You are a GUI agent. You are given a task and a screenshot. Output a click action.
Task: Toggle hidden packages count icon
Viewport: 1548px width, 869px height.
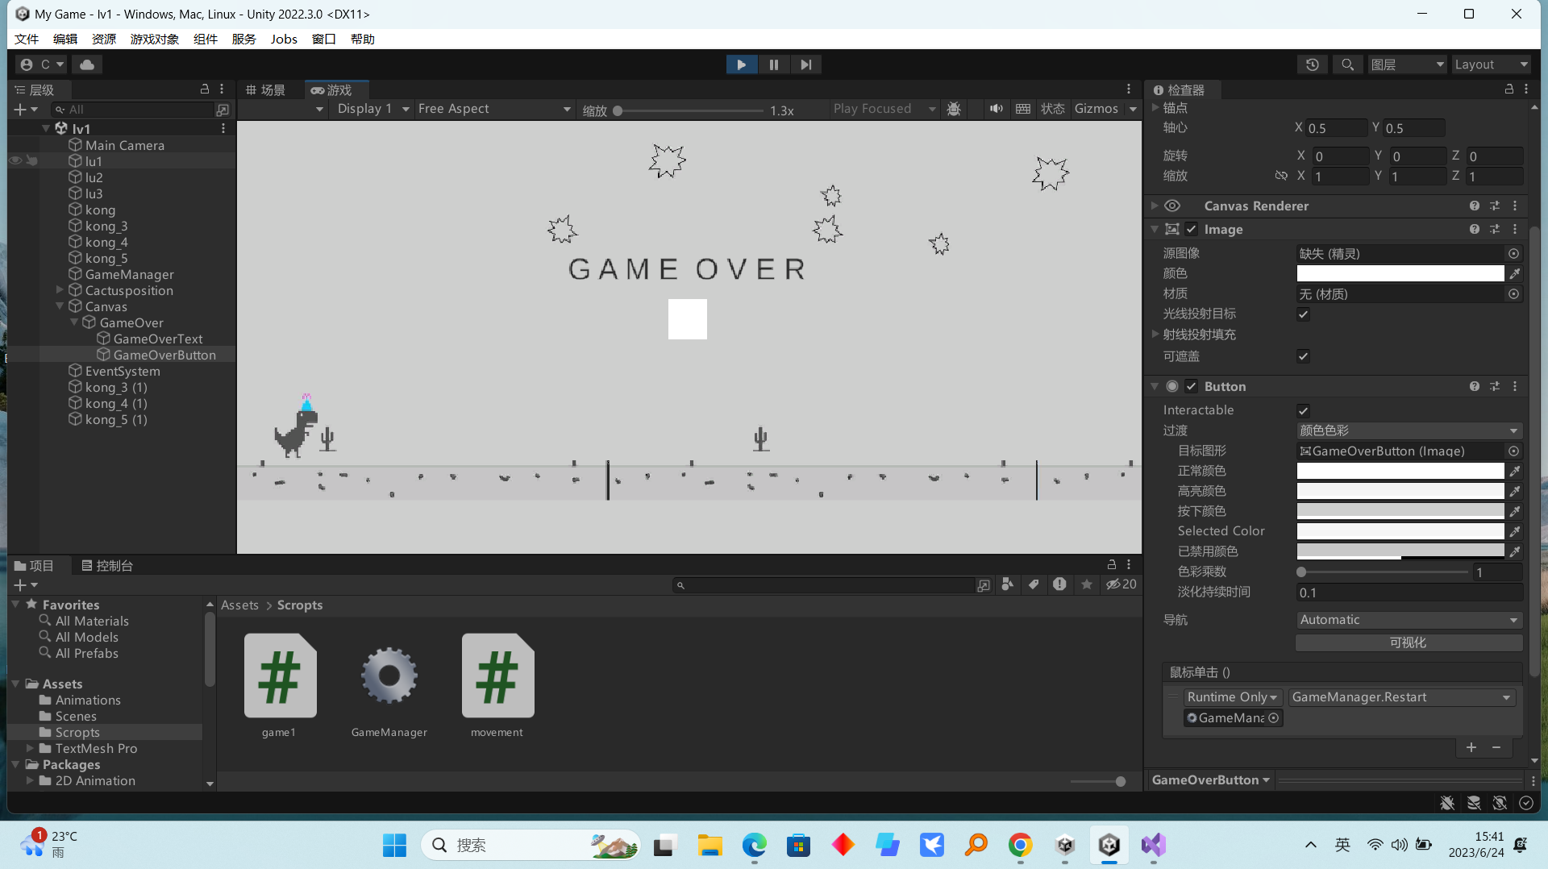pyautogui.click(x=1121, y=584)
